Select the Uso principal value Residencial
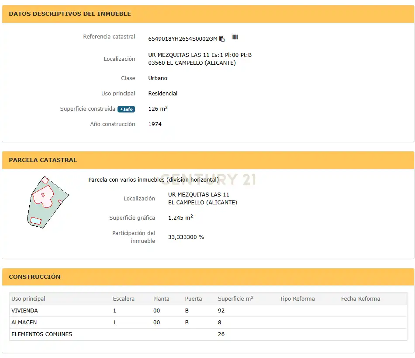The height and width of the screenshot is (358, 415). [163, 93]
